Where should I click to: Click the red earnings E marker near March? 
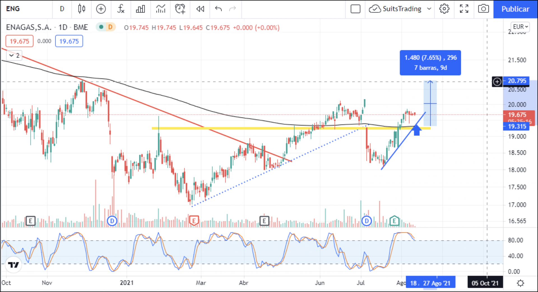(x=194, y=221)
